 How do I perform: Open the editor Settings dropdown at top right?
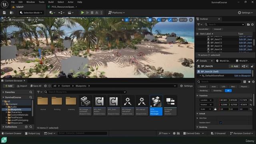tap(245, 12)
